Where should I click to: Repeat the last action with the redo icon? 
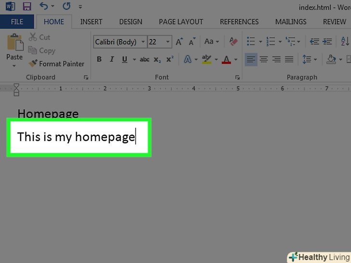67,6
